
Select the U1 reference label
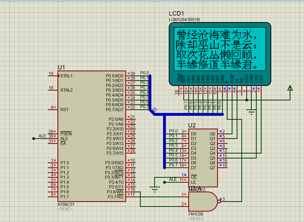coord(61,67)
